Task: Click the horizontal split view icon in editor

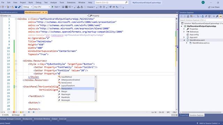Action: 174,115
